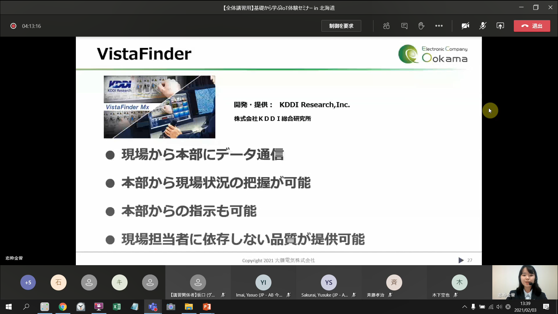Screen dimensions: 558x314
Task: Open File Explorer from the taskbar
Action: click(189, 307)
